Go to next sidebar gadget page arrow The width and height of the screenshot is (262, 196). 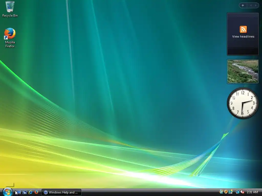coord(256,6)
